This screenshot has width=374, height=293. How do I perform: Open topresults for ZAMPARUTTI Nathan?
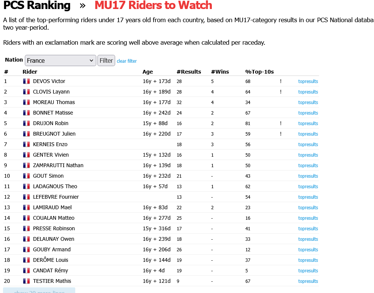[308, 165]
